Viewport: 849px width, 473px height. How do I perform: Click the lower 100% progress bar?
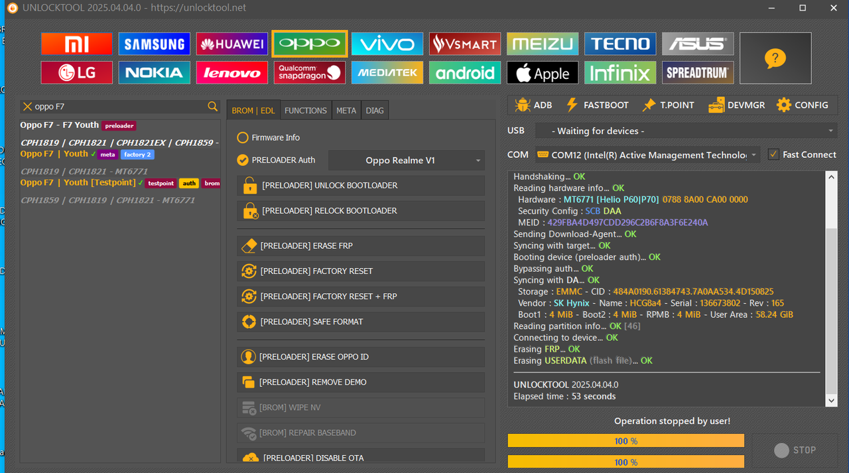[626, 462]
